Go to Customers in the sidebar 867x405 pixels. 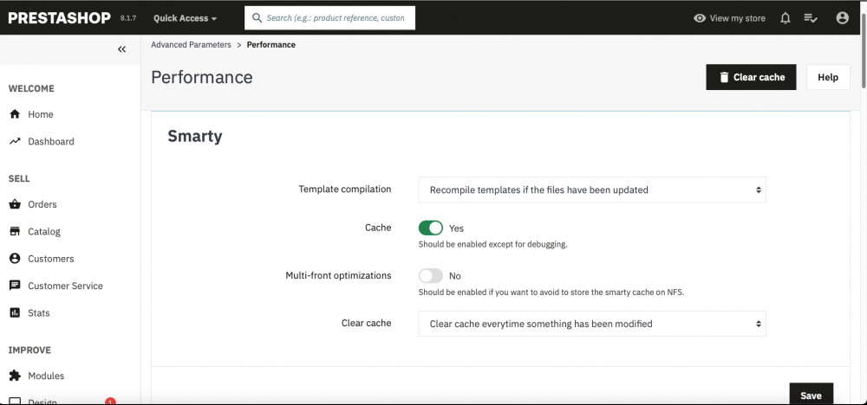coord(50,259)
